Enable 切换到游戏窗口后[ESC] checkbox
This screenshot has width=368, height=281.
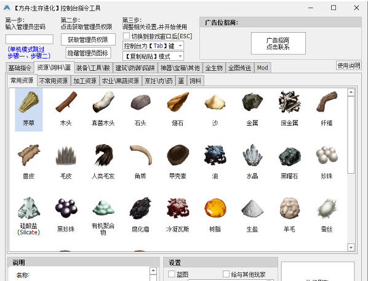126,36
